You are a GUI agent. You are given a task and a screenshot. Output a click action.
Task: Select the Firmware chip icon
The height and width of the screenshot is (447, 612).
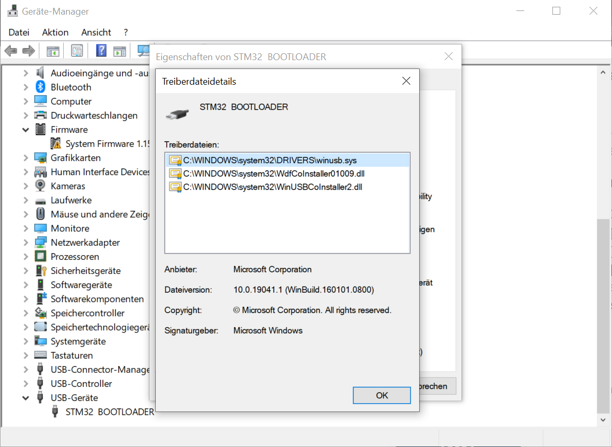click(40, 129)
